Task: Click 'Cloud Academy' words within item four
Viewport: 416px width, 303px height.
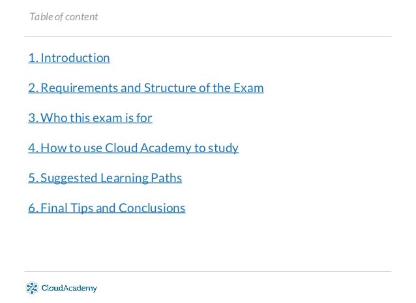Action: 148,148
